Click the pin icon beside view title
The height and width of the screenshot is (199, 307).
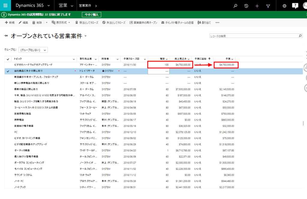tap(6, 36)
